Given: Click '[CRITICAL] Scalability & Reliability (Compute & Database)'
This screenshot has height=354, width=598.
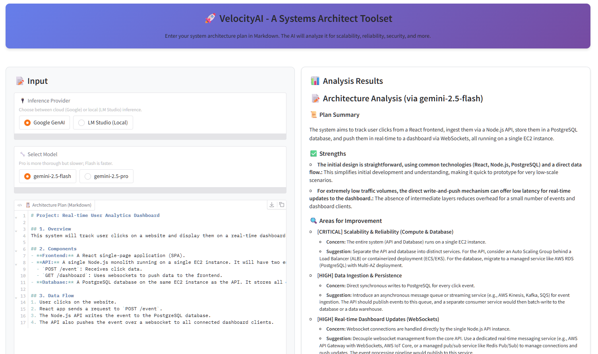Looking at the screenshot, I should coord(385,232).
